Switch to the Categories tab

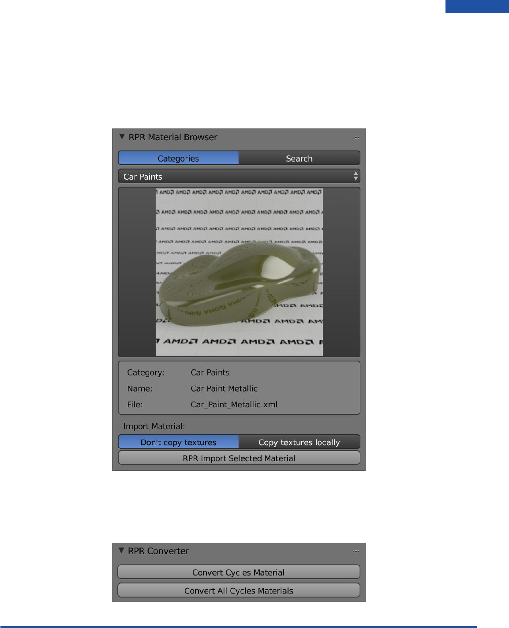pos(178,158)
